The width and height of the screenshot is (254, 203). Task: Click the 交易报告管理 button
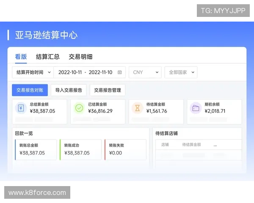108,90
